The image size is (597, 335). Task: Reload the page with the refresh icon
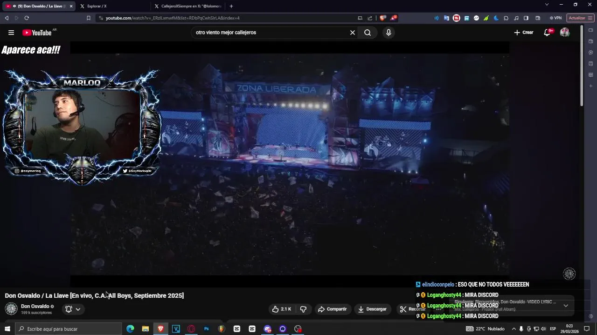click(x=27, y=18)
